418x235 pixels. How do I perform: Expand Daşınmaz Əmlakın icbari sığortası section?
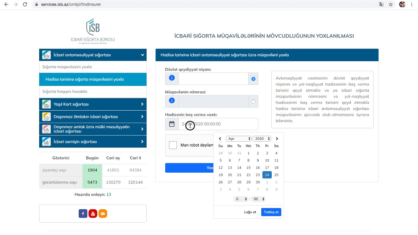142,117
